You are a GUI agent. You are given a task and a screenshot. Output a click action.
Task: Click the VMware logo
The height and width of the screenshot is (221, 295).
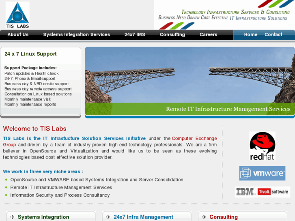(x=262, y=173)
